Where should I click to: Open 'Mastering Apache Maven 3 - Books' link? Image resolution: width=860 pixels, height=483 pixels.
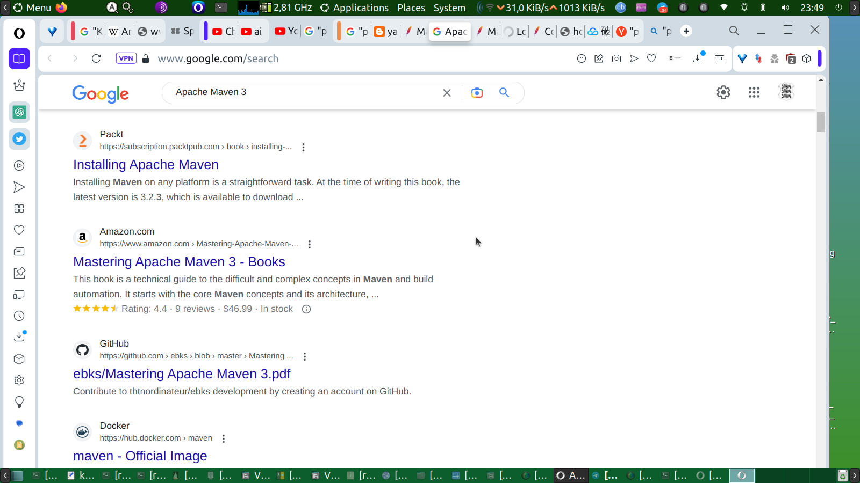click(179, 262)
